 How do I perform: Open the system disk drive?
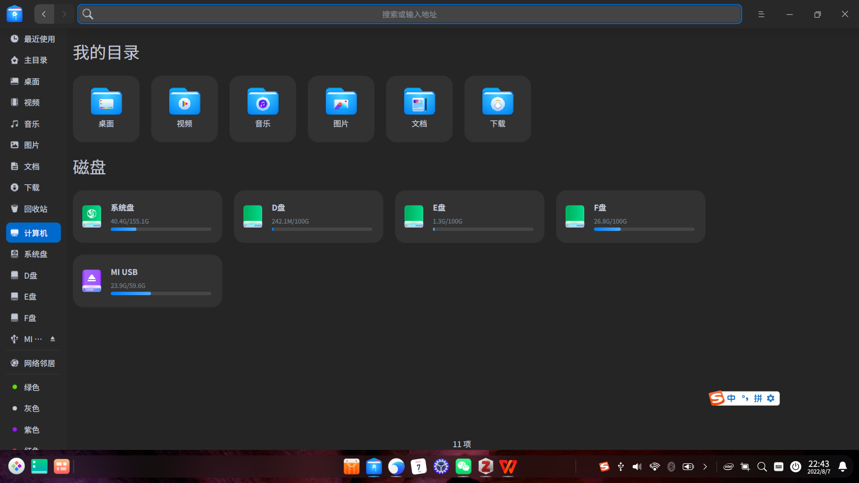[x=147, y=216]
